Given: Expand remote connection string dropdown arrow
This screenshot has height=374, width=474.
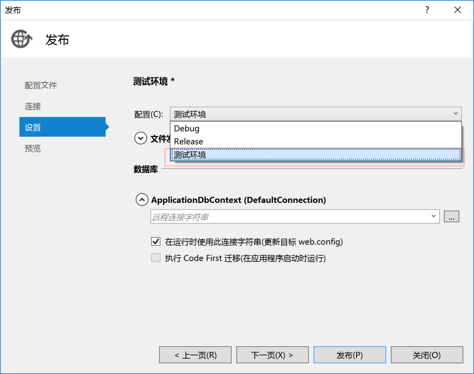Looking at the screenshot, I should pos(433,217).
